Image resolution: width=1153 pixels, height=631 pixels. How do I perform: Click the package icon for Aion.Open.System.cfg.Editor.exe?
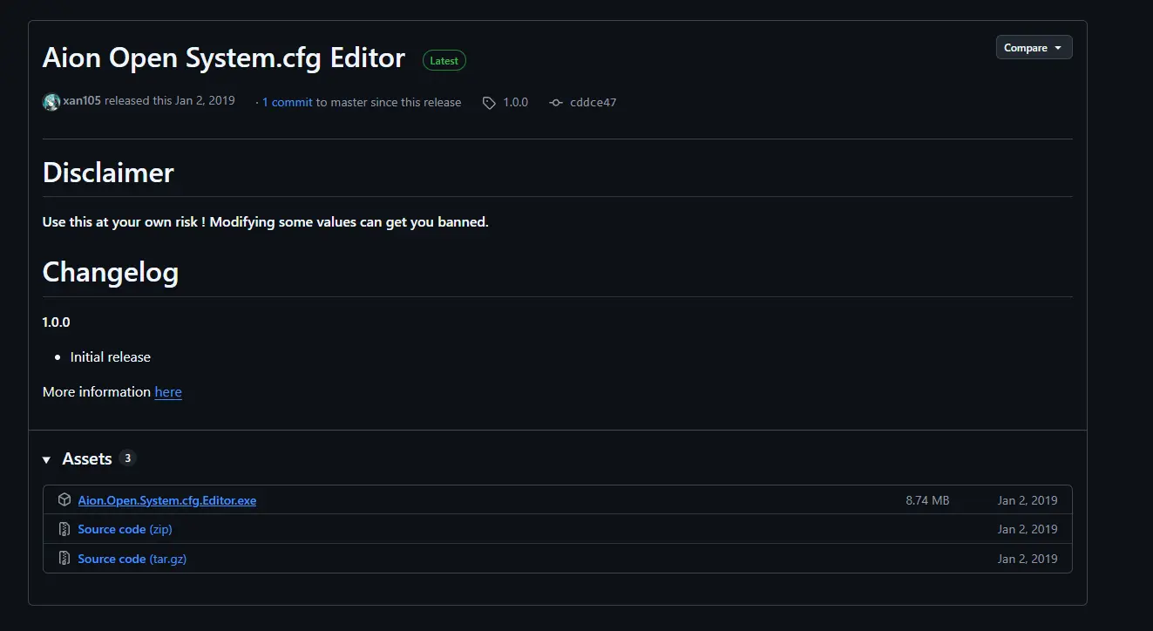(64, 500)
